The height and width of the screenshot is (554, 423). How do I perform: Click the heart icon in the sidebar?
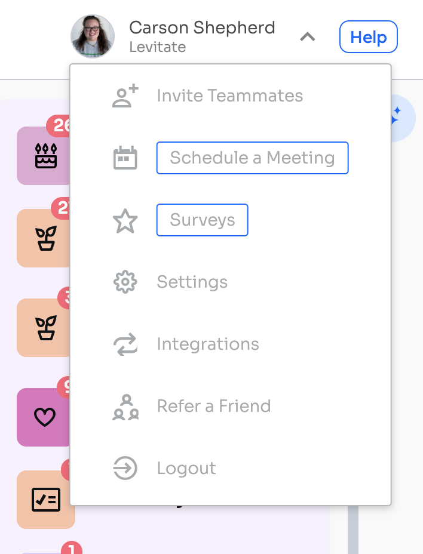pyautogui.click(x=46, y=417)
